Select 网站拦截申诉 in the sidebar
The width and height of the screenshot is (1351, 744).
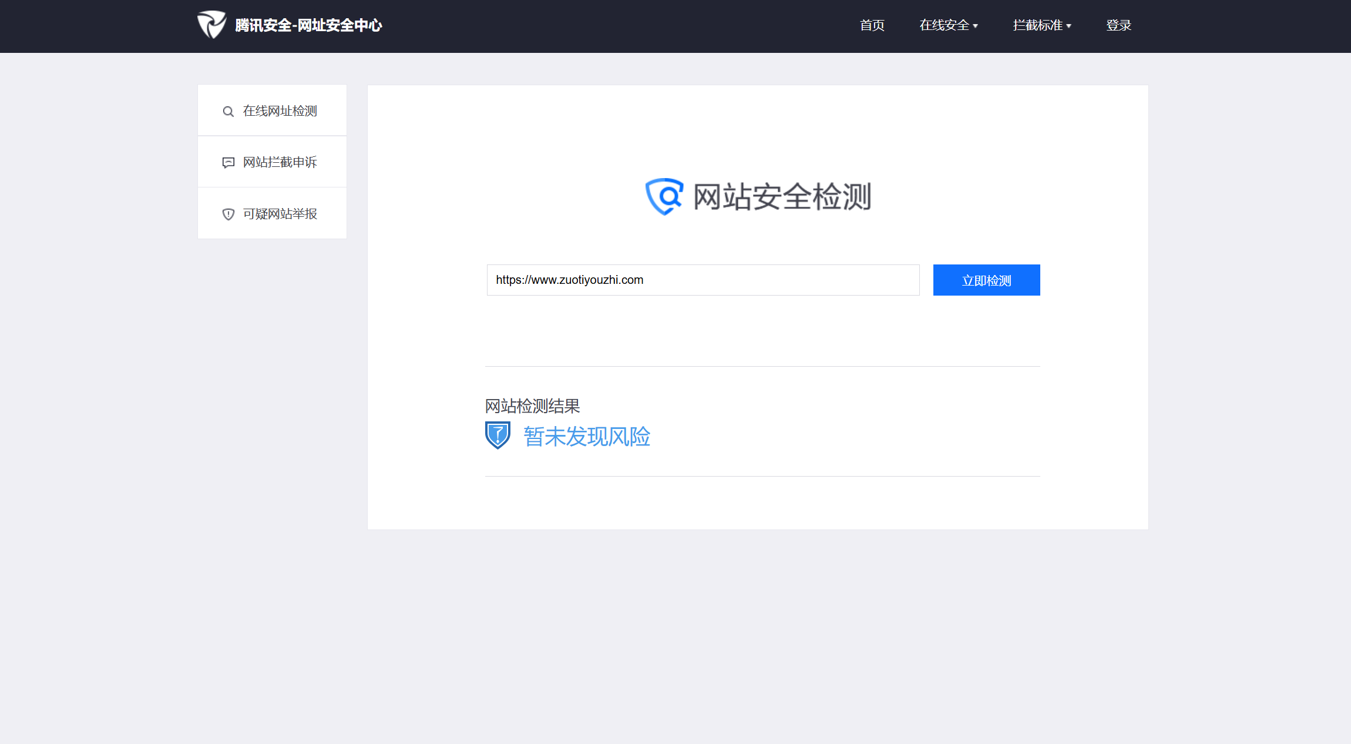tap(280, 162)
